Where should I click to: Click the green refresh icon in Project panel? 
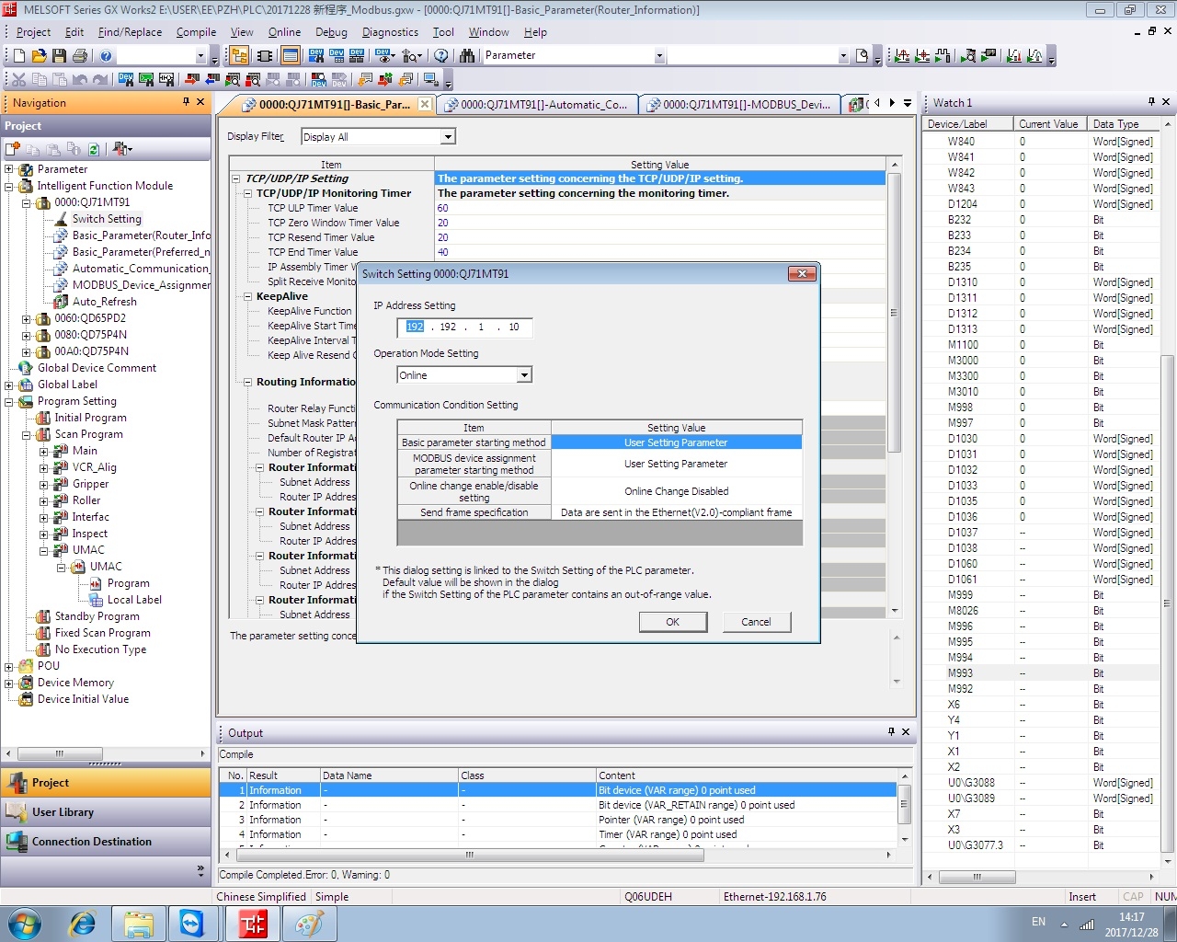coord(94,148)
